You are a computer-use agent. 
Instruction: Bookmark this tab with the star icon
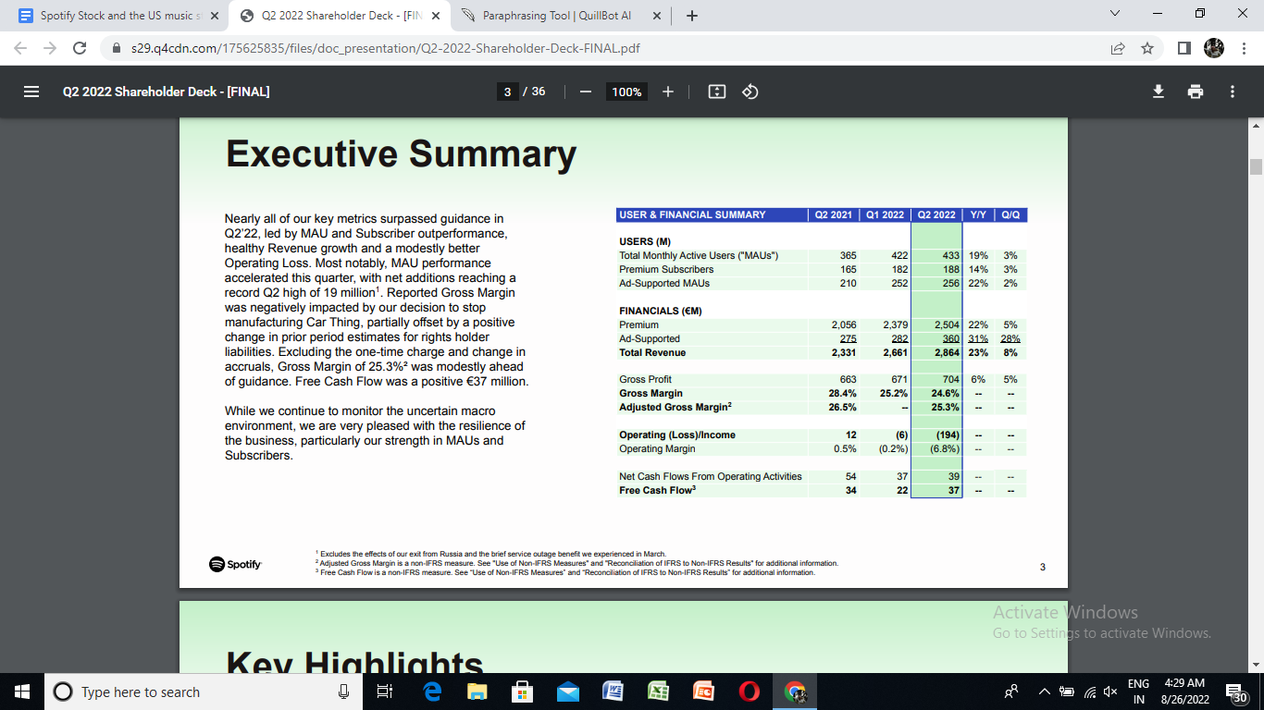pos(1147,48)
